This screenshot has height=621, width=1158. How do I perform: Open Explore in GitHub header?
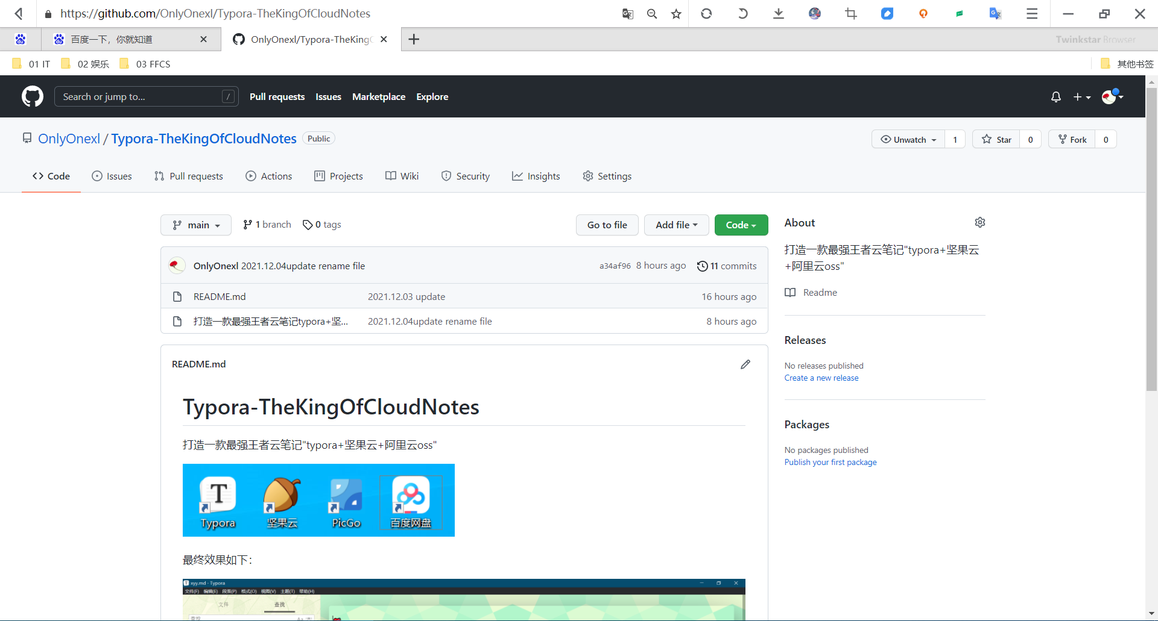pyautogui.click(x=432, y=96)
